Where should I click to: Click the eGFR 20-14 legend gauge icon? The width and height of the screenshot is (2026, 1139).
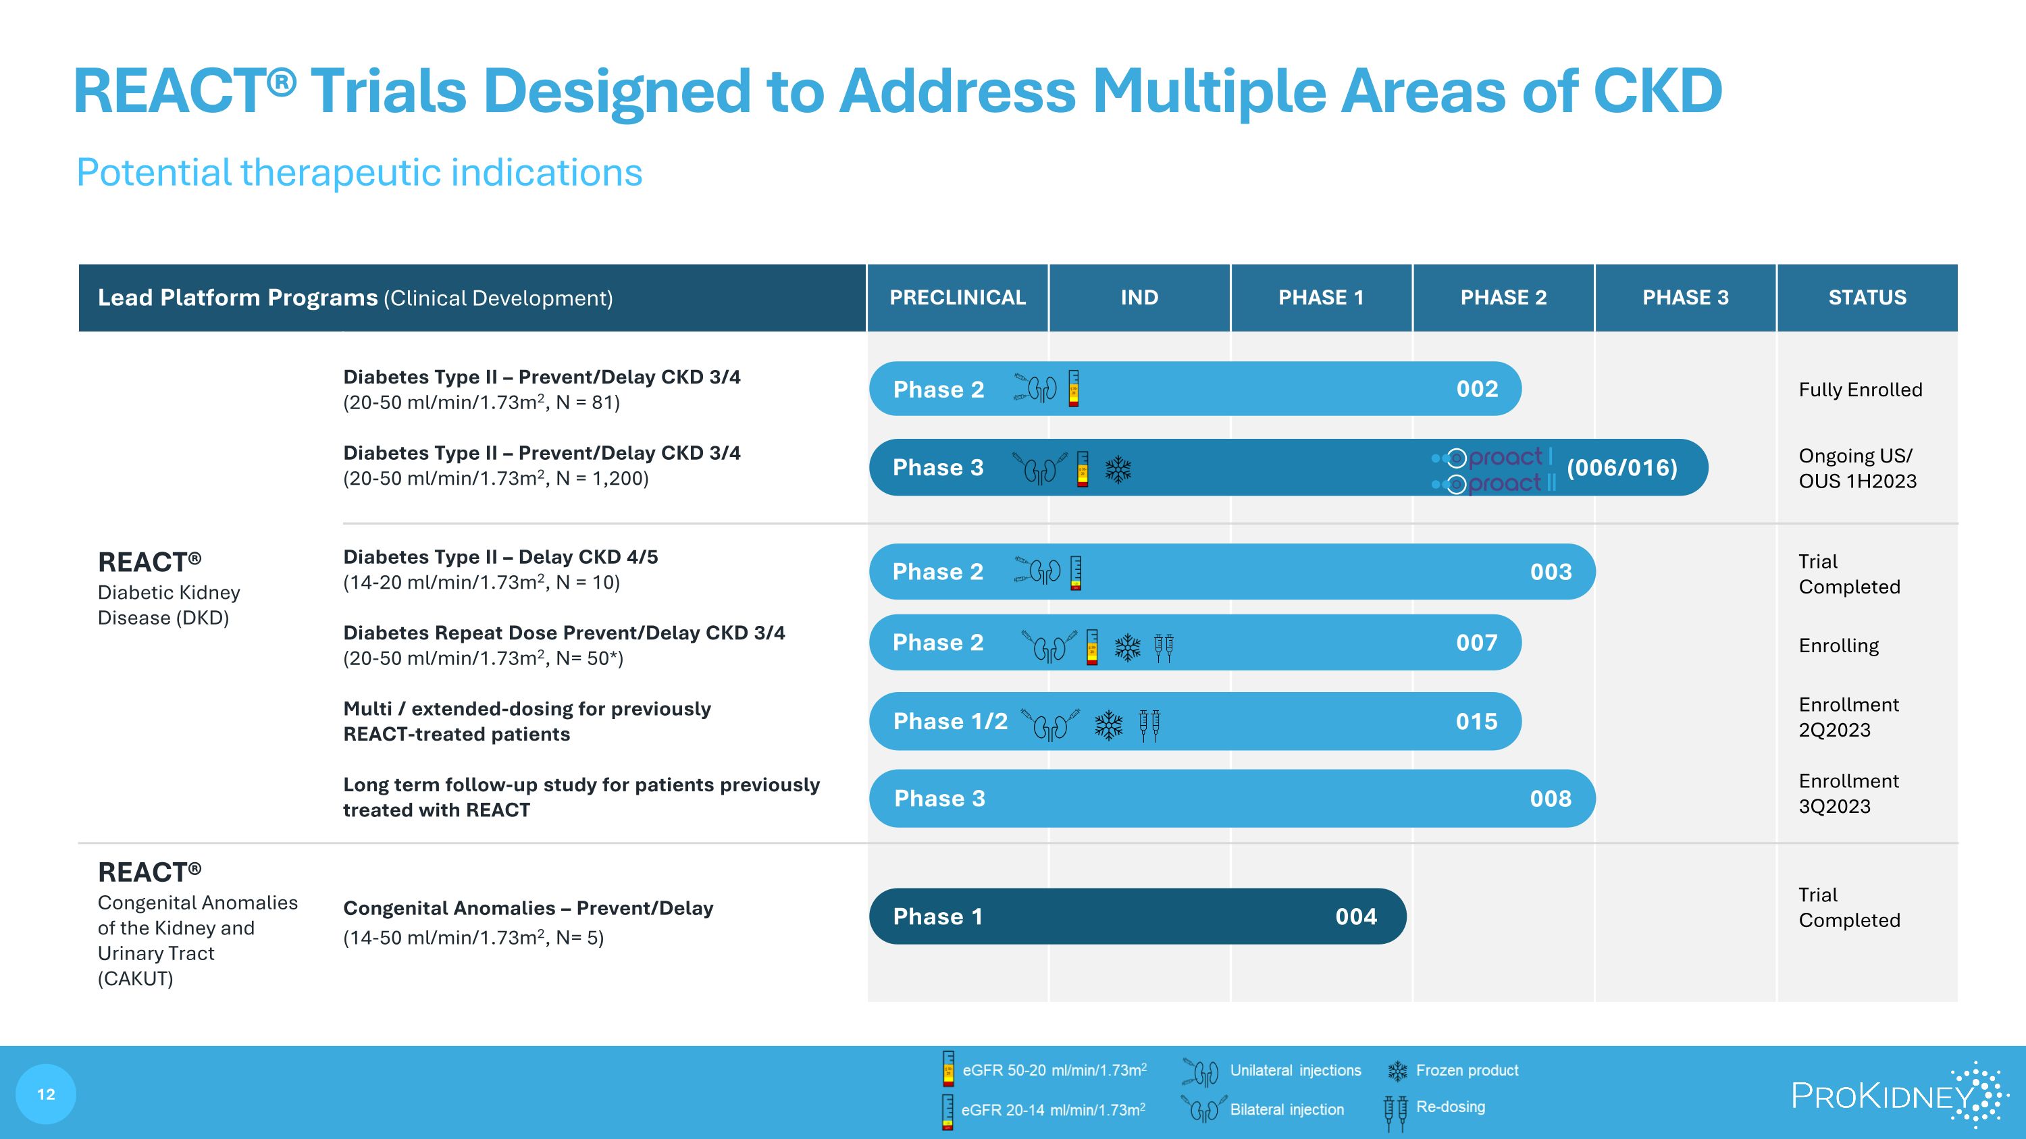947,1111
